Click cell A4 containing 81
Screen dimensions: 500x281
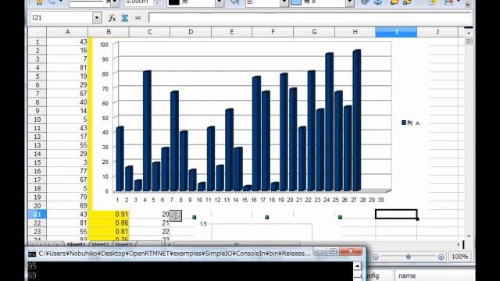[x=67, y=68]
